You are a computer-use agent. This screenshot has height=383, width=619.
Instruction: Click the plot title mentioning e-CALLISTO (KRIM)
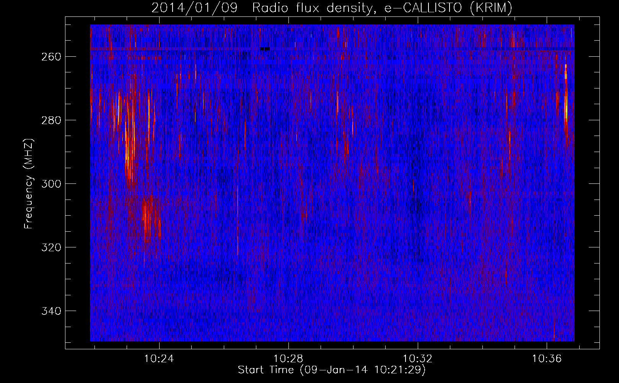click(332, 8)
